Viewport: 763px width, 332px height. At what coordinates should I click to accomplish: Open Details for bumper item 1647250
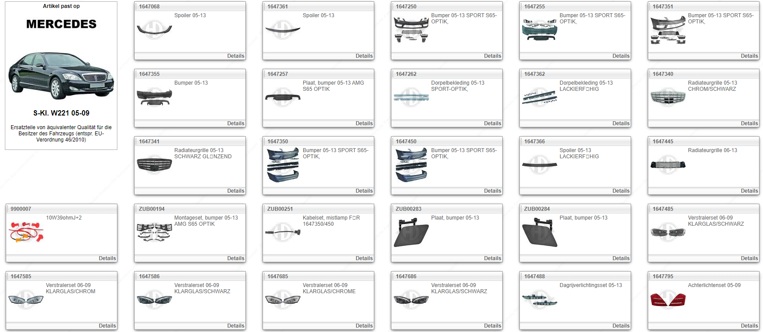coord(492,56)
